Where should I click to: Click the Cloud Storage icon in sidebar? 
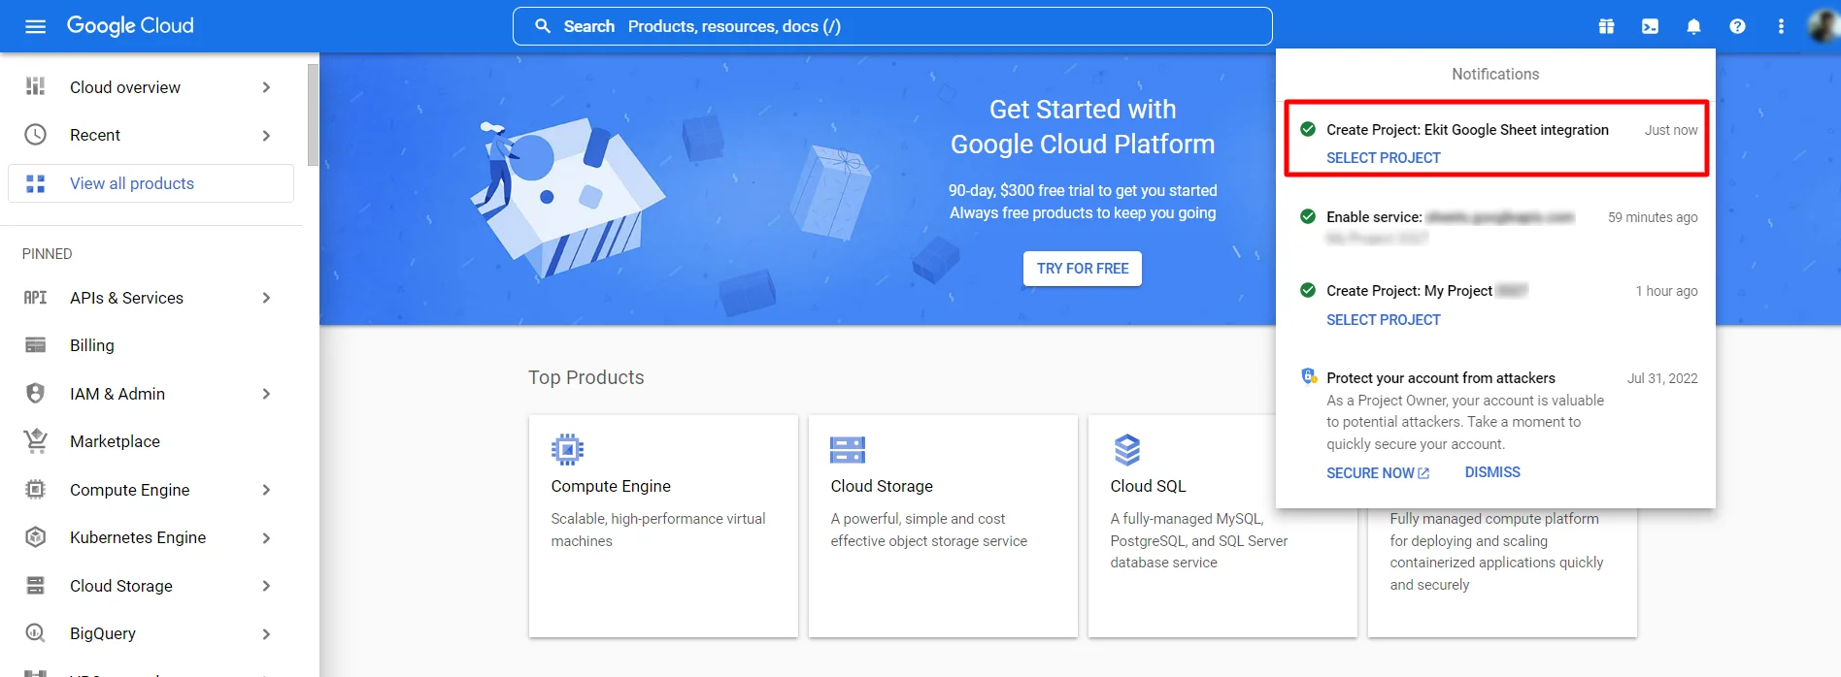35,586
